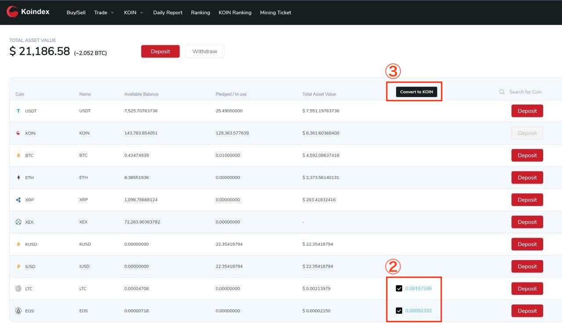Click the Withdraw button
Screen dimensions: 562x333
tap(205, 51)
